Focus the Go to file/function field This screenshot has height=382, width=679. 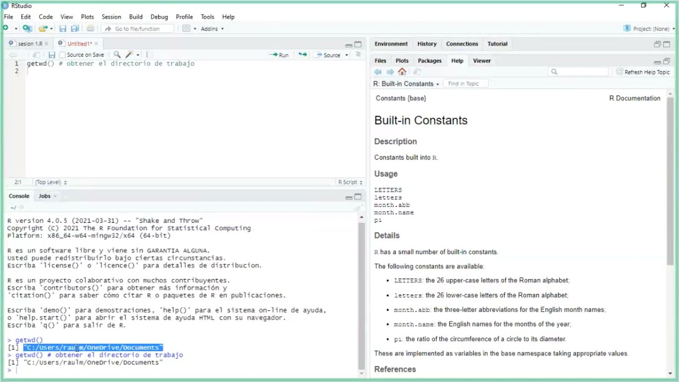(138, 29)
